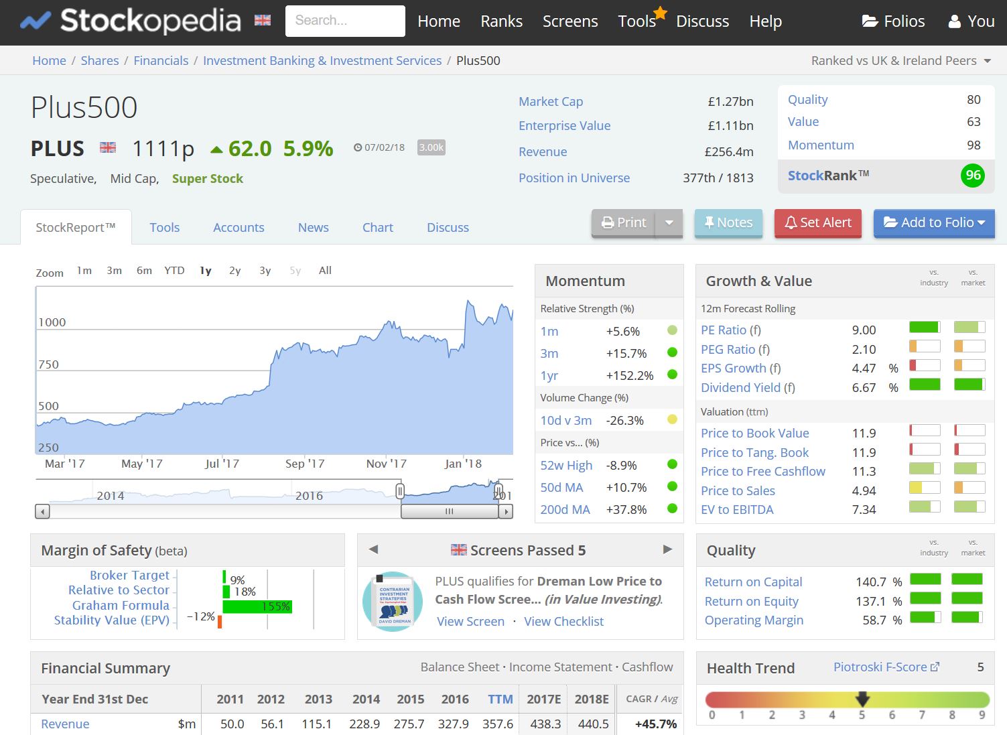Screen dimensions: 1007x735
Task: Click the next arrow in Screens Passed
Action: click(x=667, y=549)
